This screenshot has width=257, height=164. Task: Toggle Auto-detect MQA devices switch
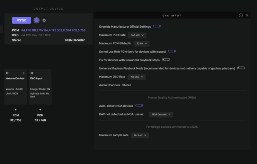(x=139, y=105)
